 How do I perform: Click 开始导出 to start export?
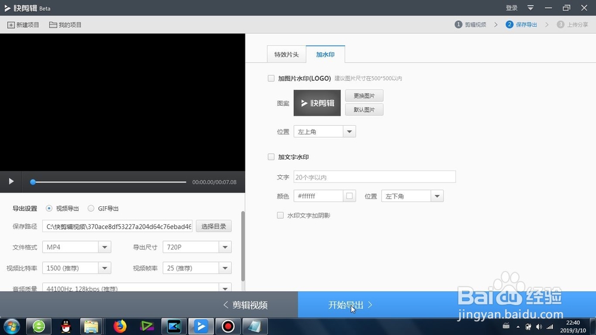tap(350, 305)
